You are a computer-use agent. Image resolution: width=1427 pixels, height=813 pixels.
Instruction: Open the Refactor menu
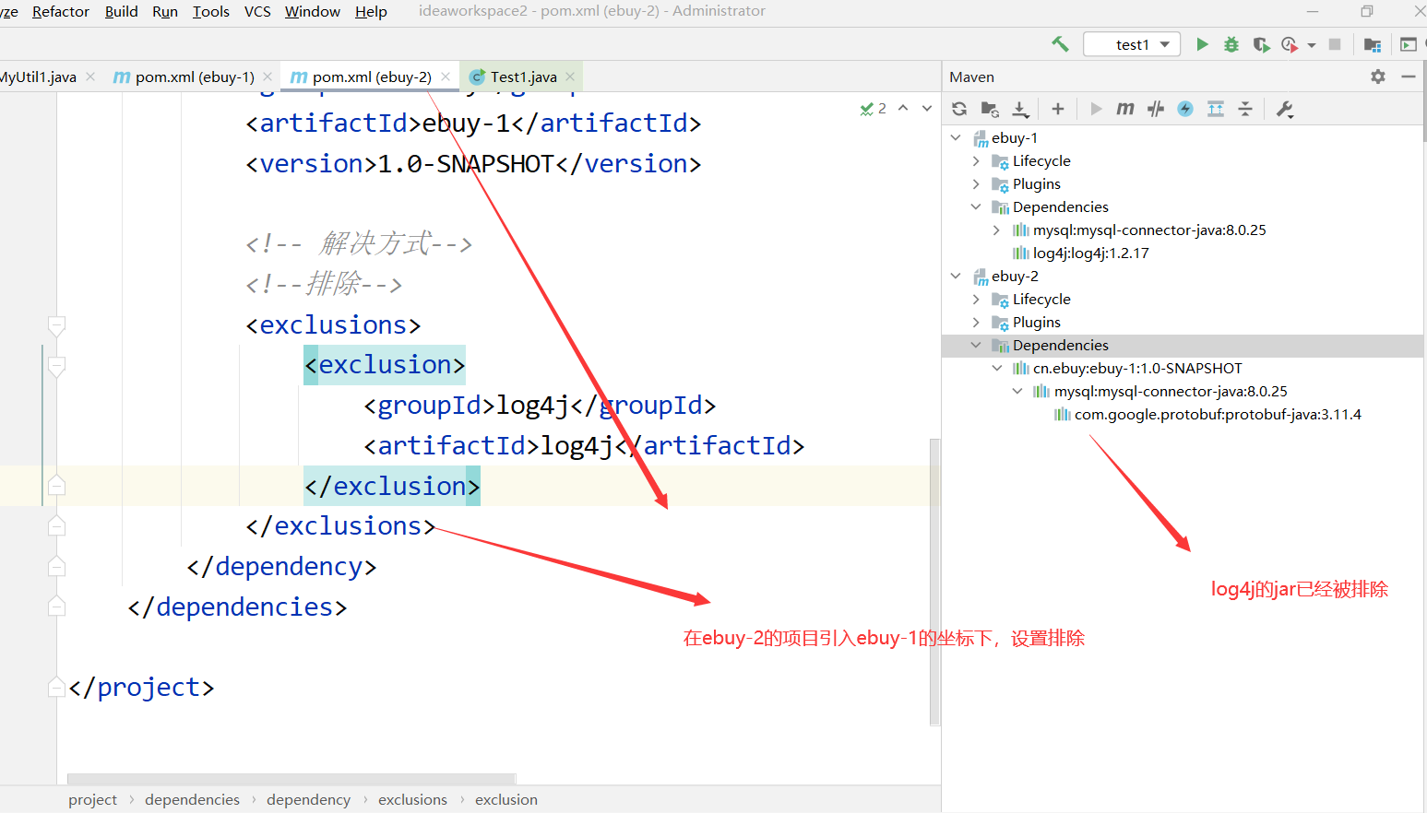point(61,11)
